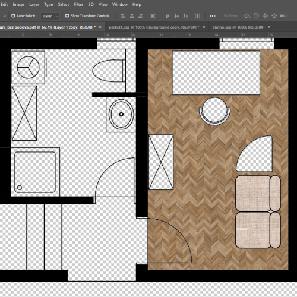Select 3D orbit camera mode icon

point(247,16)
